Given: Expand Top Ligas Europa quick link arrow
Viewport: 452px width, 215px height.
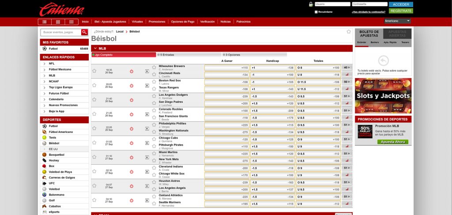Looking at the screenshot, I should click(45, 87).
